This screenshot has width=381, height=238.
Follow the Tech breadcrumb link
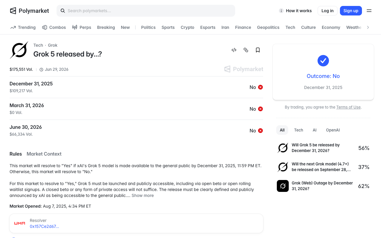[x=38, y=45]
